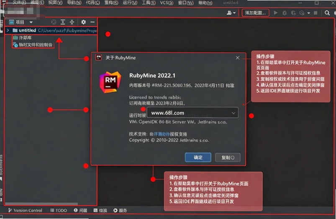Screen dimensions: 336x219
Task: Open the user account dropdown in toolbar
Action: (x=231, y=13)
